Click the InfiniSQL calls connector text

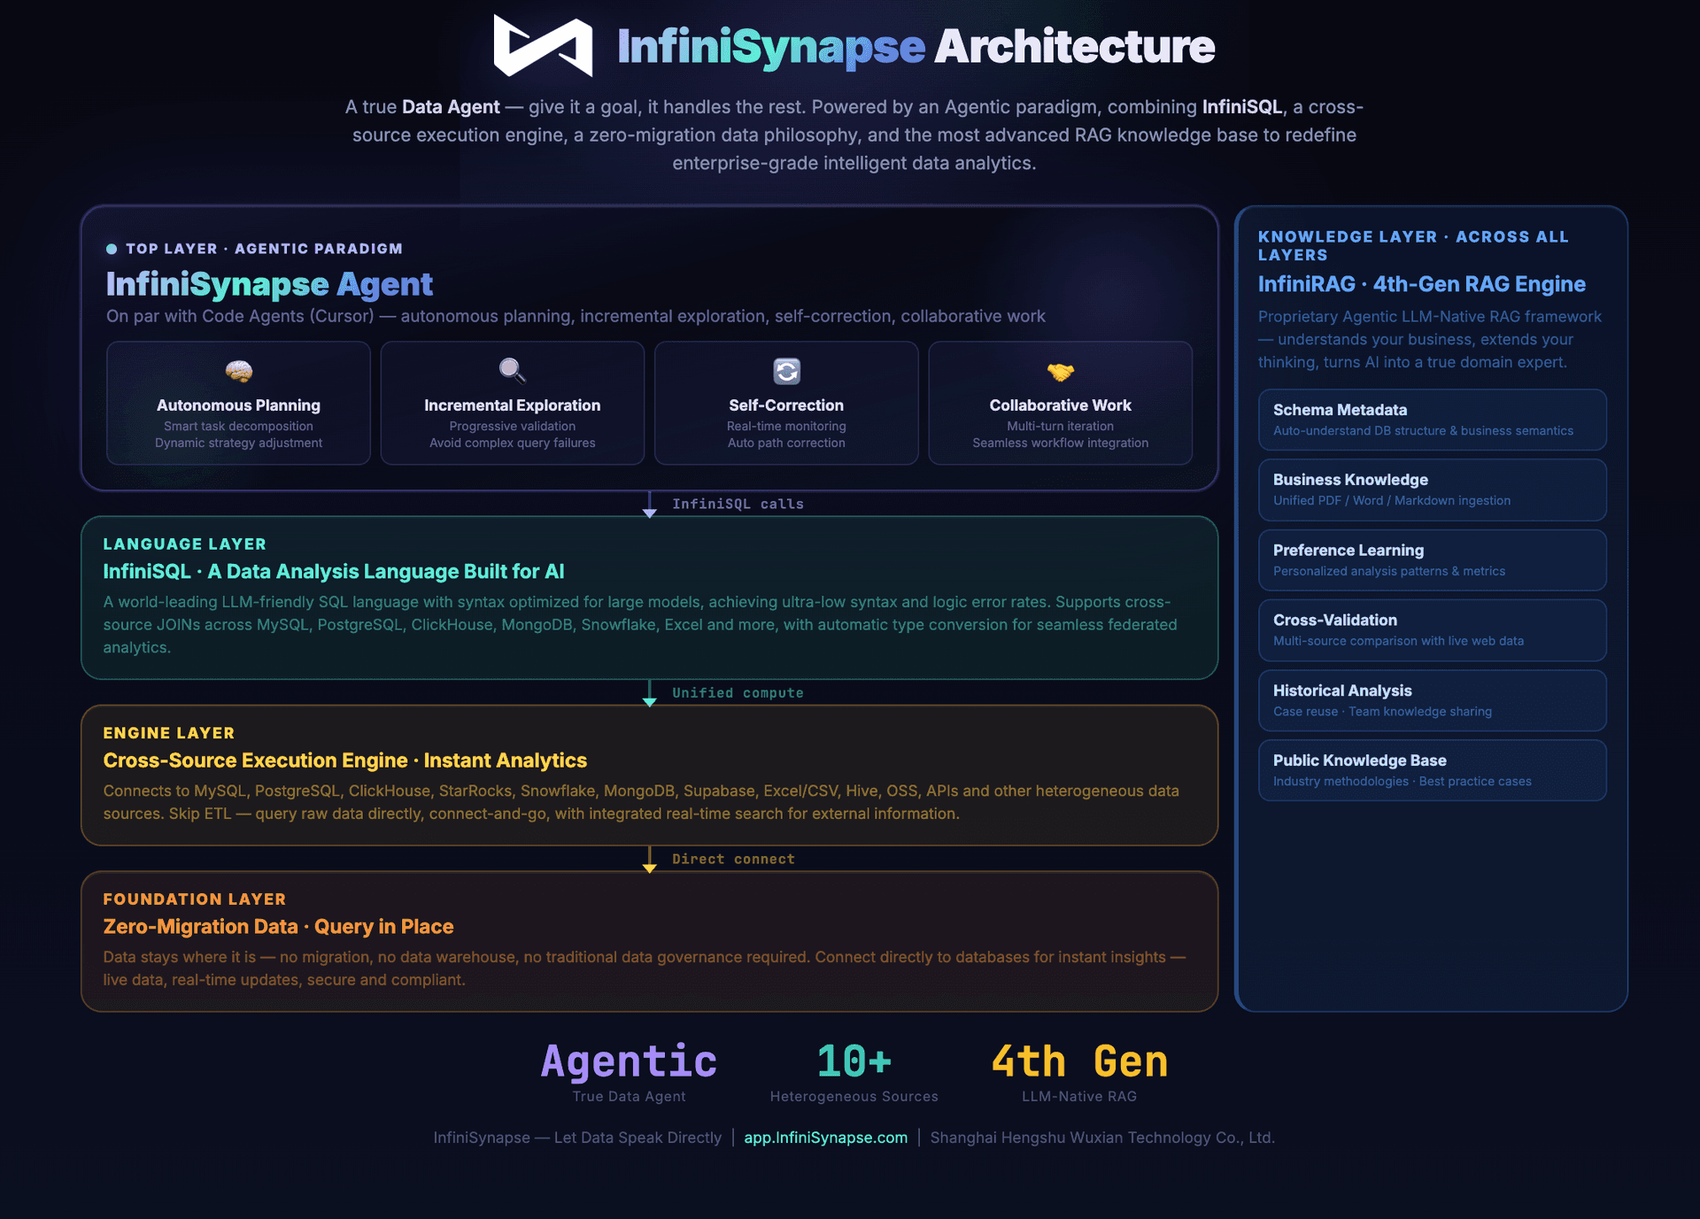coord(738,504)
